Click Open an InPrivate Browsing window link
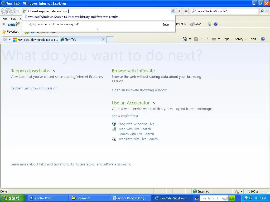The width and height of the screenshot is (270, 202). 139,90
